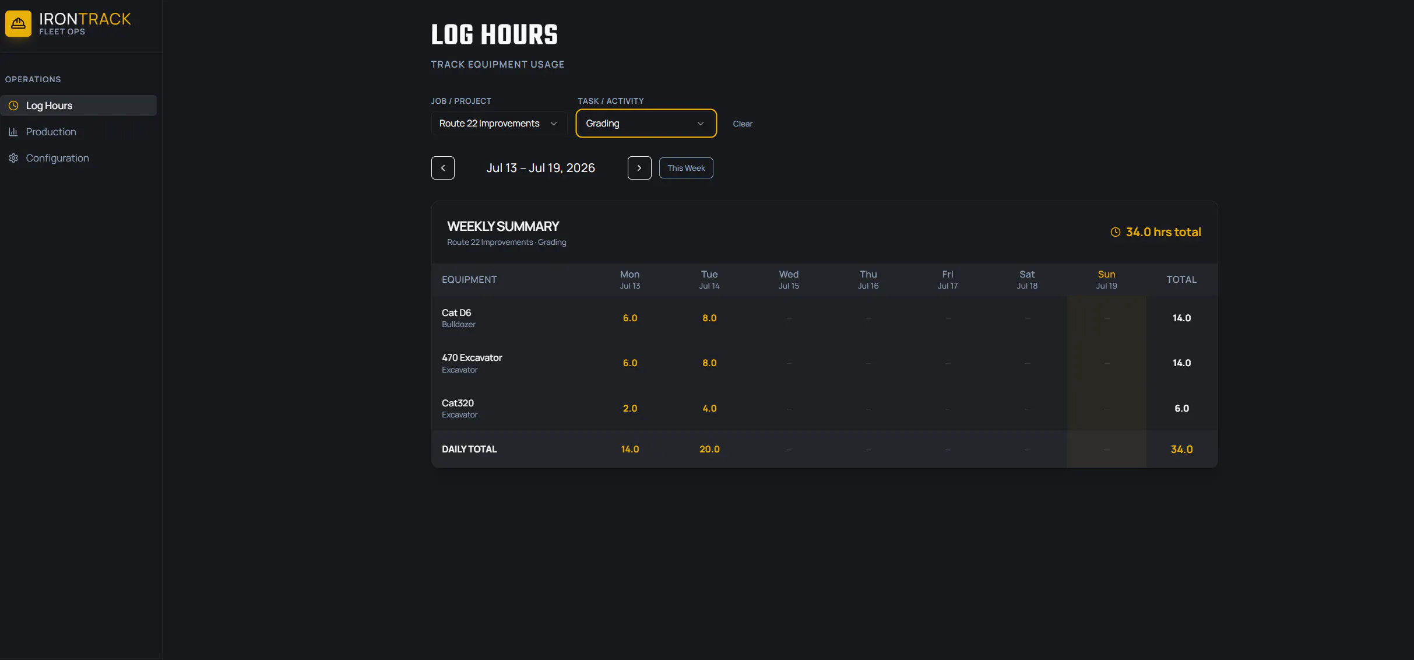Click the Daily Total Tuesday value 20.0
Image resolution: width=1414 pixels, height=660 pixels.
[x=709, y=450]
